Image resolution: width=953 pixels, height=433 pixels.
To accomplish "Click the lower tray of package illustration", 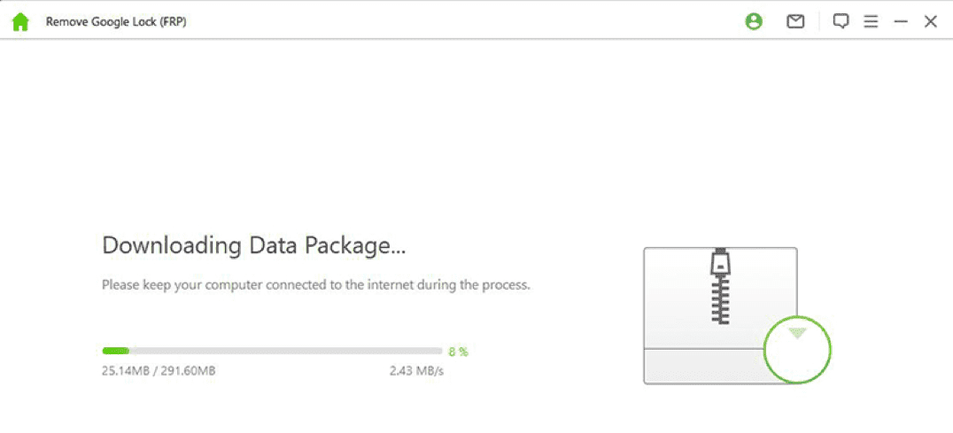I will coord(700,365).
